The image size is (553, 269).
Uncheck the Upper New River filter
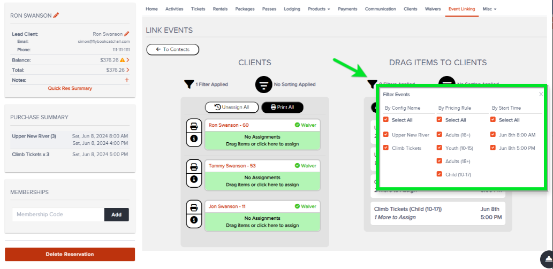[x=386, y=135]
